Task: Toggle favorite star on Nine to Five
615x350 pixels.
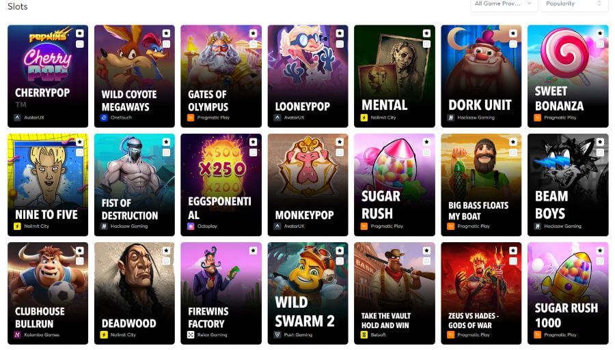Action: [80, 142]
